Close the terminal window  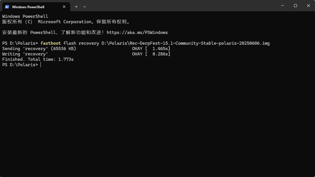pyautogui.click(x=308, y=6)
